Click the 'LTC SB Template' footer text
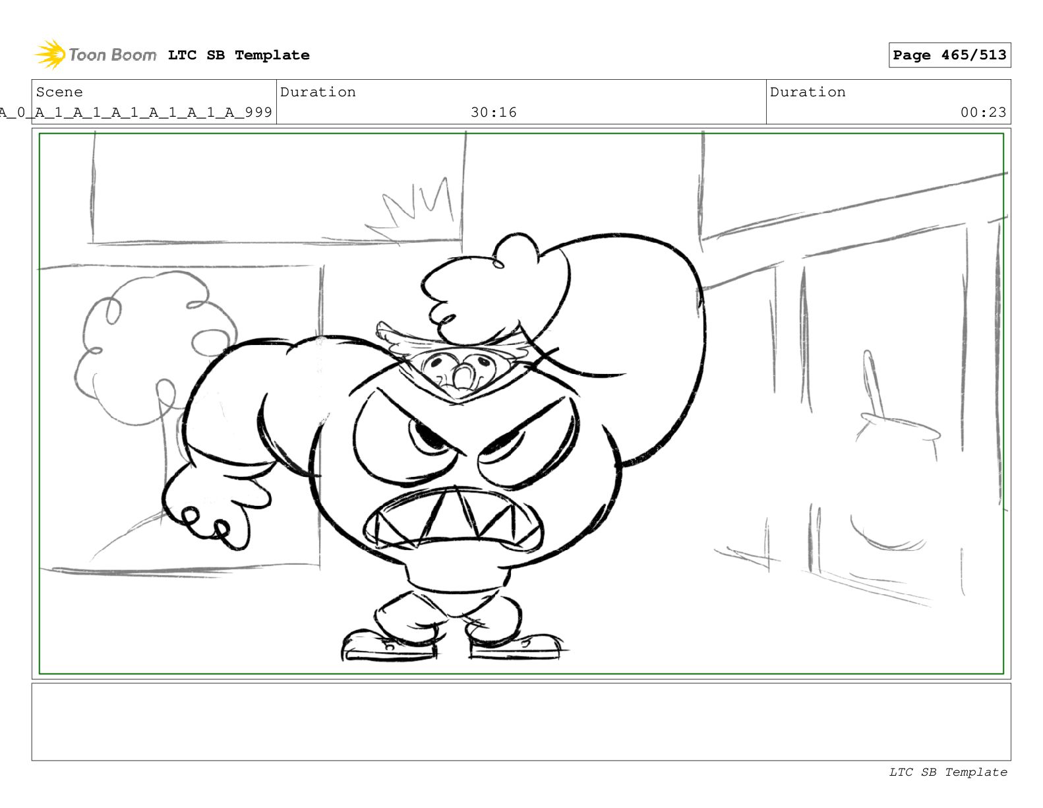This screenshot has height=808, width=1043. point(948,772)
